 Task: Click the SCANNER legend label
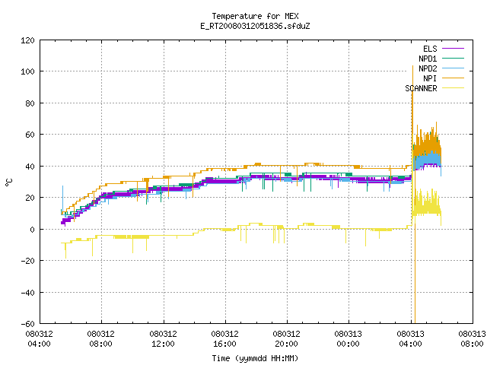pyautogui.click(x=421, y=88)
